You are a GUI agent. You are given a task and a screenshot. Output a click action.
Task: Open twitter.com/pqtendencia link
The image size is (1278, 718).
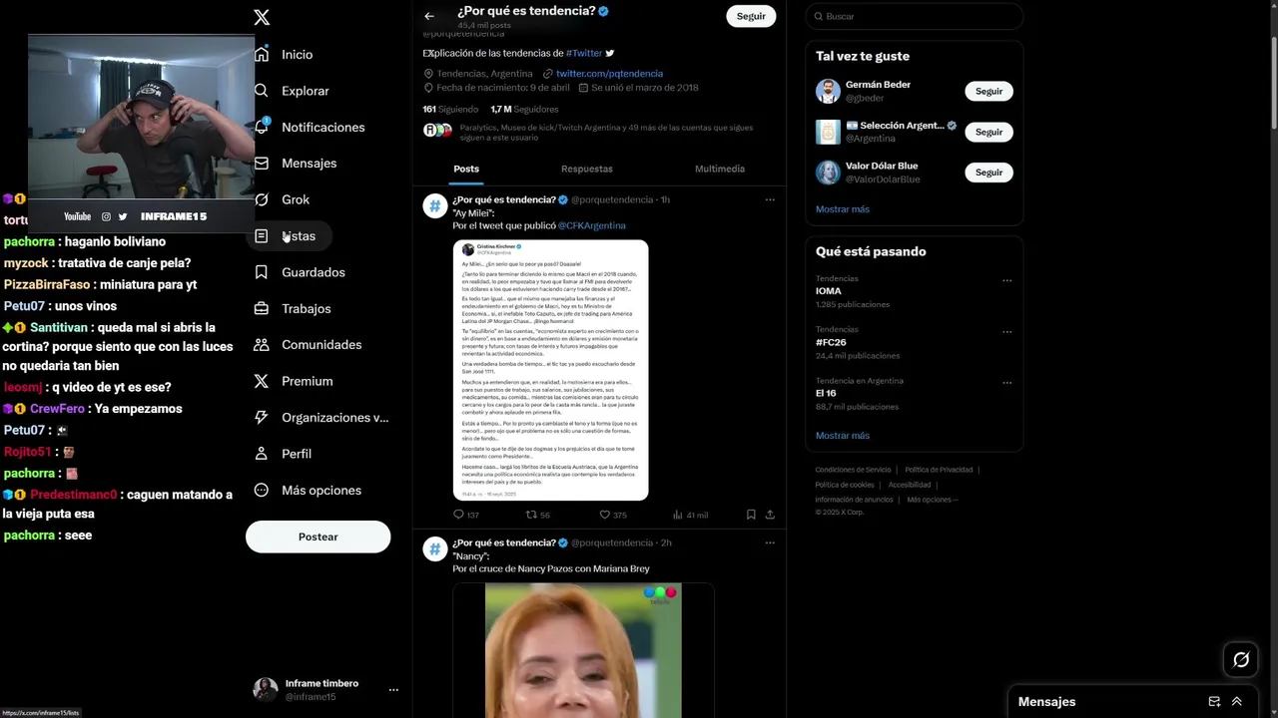pyautogui.click(x=609, y=74)
